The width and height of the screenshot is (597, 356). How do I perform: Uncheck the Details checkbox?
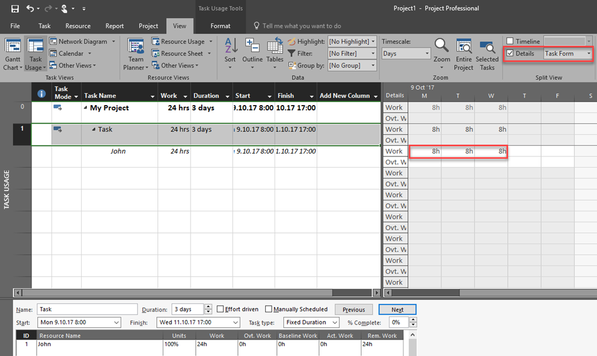point(510,54)
